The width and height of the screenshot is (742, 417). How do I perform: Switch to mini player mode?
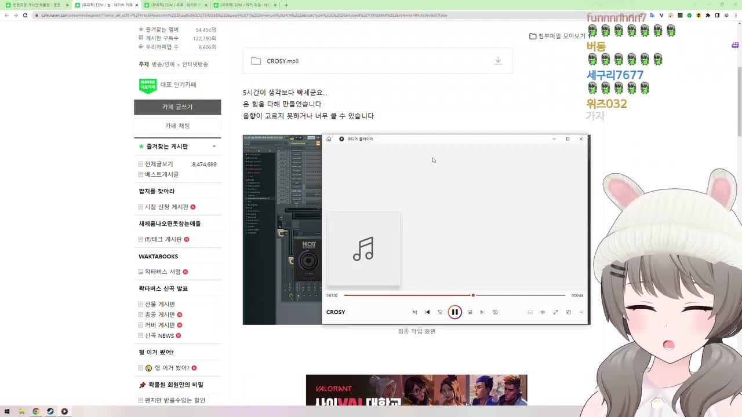[569, 312]
